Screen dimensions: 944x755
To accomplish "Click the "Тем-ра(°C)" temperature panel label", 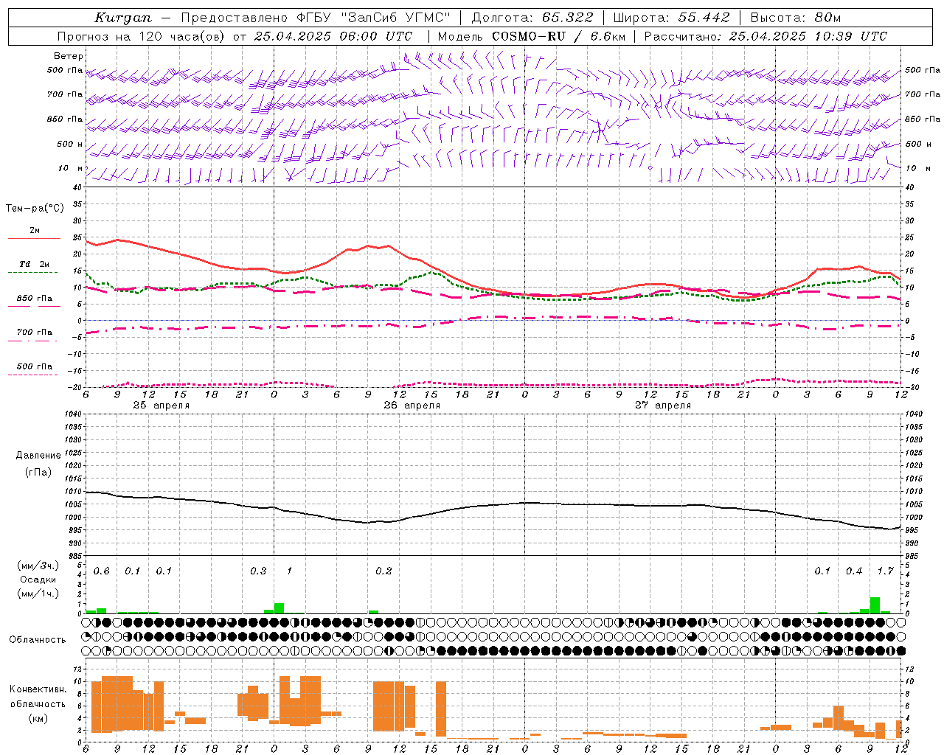I will 35,209.
